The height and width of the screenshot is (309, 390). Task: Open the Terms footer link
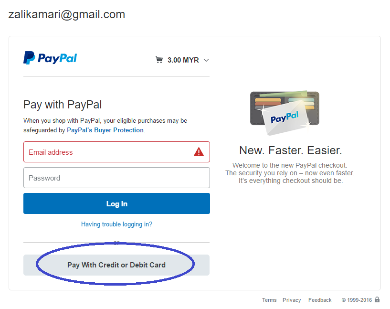click(x=269, y=300)
